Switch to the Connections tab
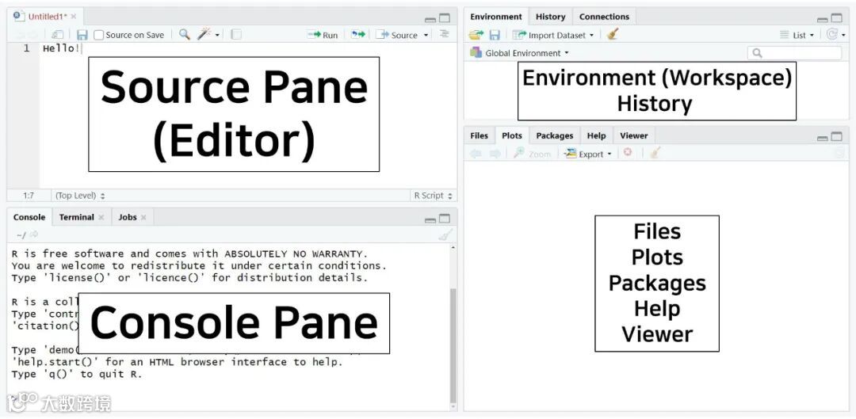 (x=604, y=17)
